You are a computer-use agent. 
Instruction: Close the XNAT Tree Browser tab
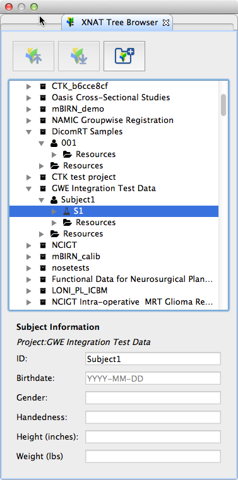165,23
